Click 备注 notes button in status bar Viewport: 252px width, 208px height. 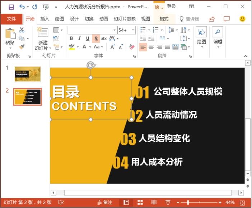(105, 203)
